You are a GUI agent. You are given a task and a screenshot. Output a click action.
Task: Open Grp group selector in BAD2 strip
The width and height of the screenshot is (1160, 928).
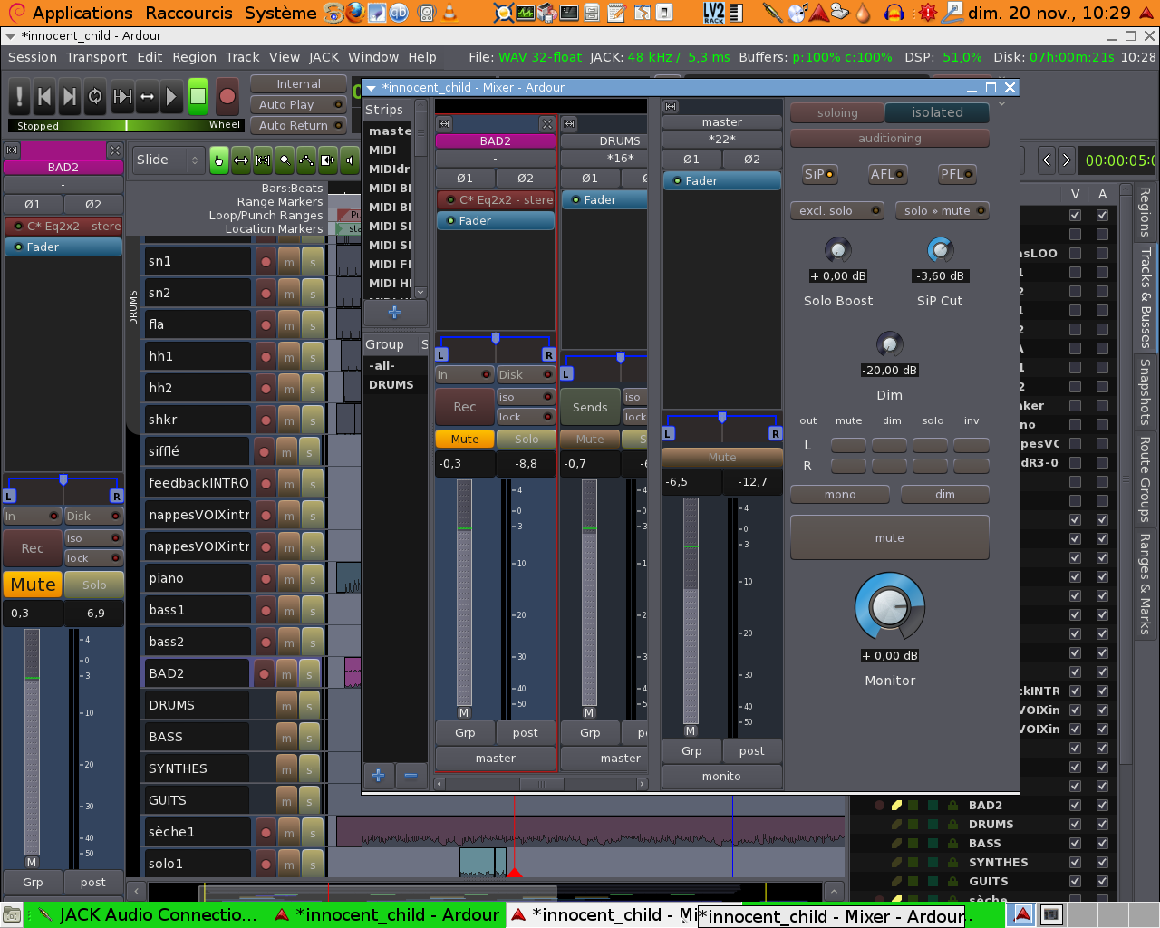tap(465, 733)
